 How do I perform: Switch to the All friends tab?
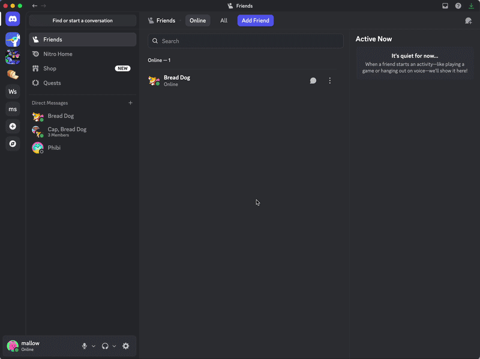[x=224, y=20]
